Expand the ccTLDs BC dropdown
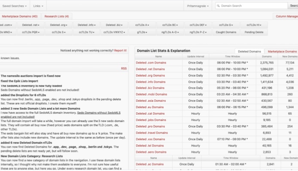 170,25
